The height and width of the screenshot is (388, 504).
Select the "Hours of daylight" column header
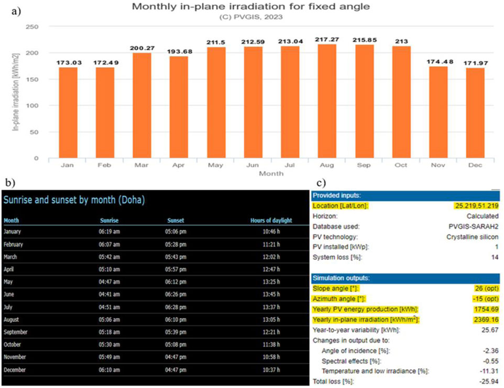click(271, 220)
